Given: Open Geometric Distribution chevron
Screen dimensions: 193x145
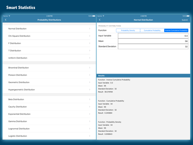Looking at the screenshot, I should tap(90, 82).
